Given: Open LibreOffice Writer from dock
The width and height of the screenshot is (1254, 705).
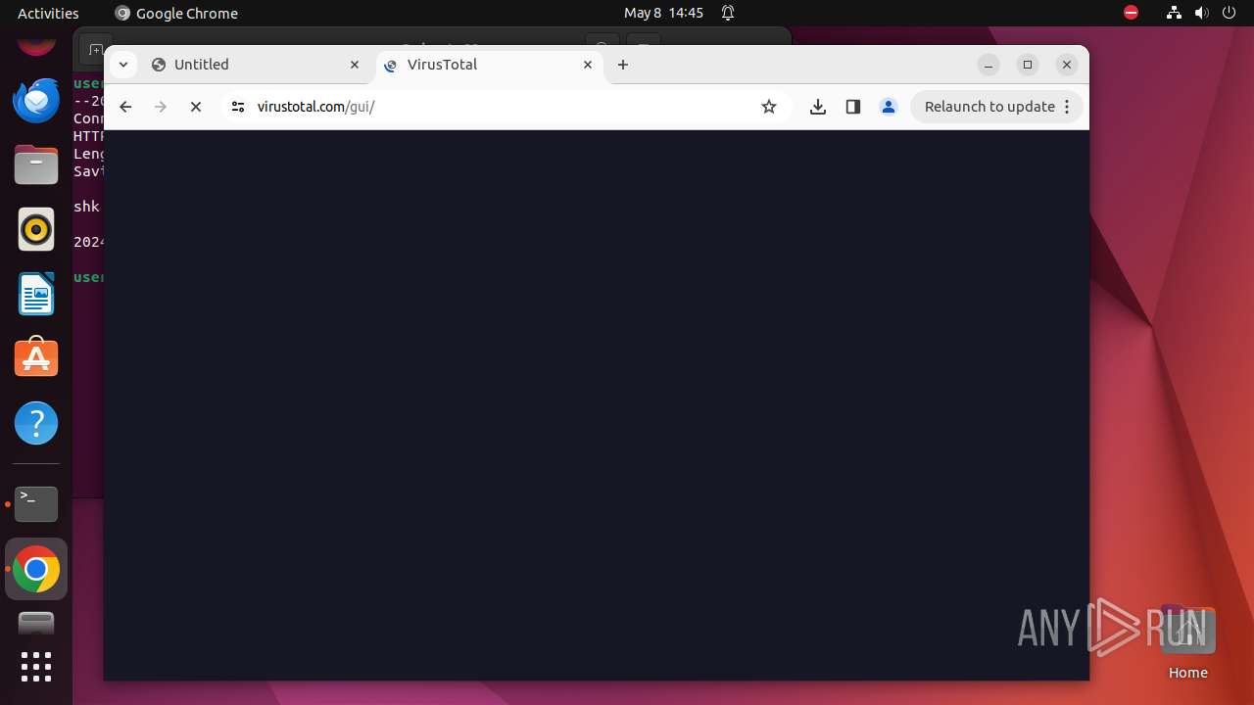Looking at the screenshot, I should point(36,294).
